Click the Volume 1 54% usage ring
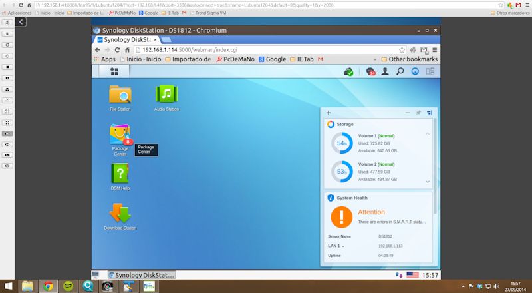 pos(342,143)
